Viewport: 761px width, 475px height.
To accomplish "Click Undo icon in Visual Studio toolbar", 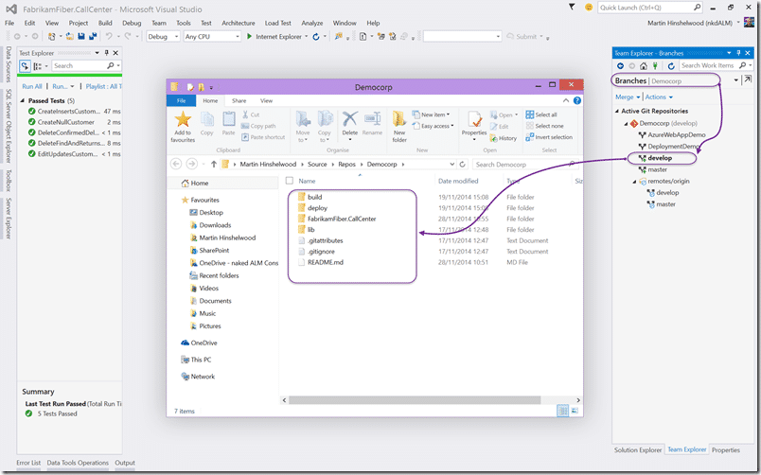I will (x=109, y=36).
